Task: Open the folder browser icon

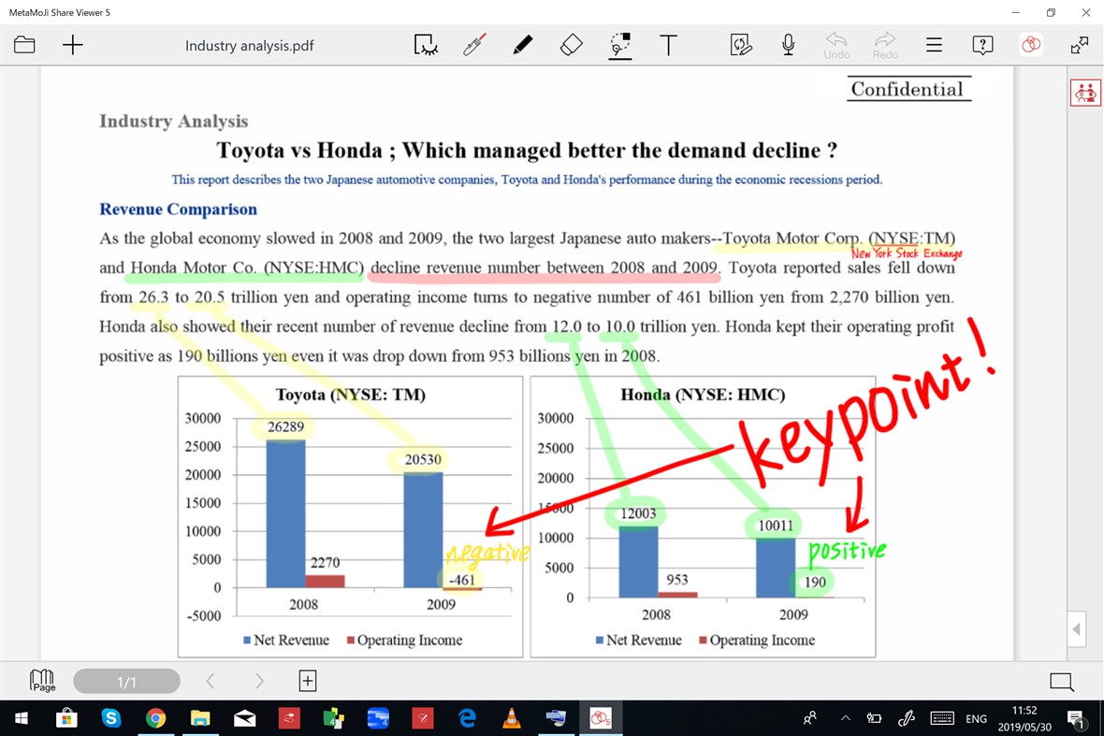Action: [x=24, y=44]
